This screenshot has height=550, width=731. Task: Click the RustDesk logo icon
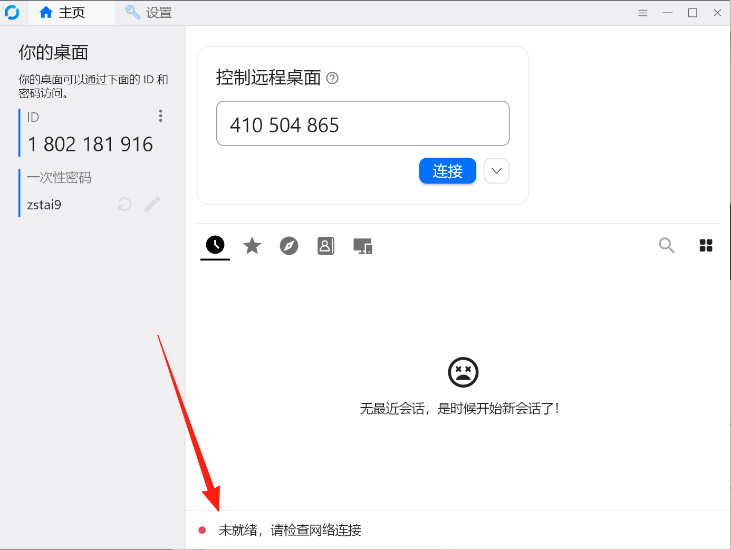[x=12, y=12]
